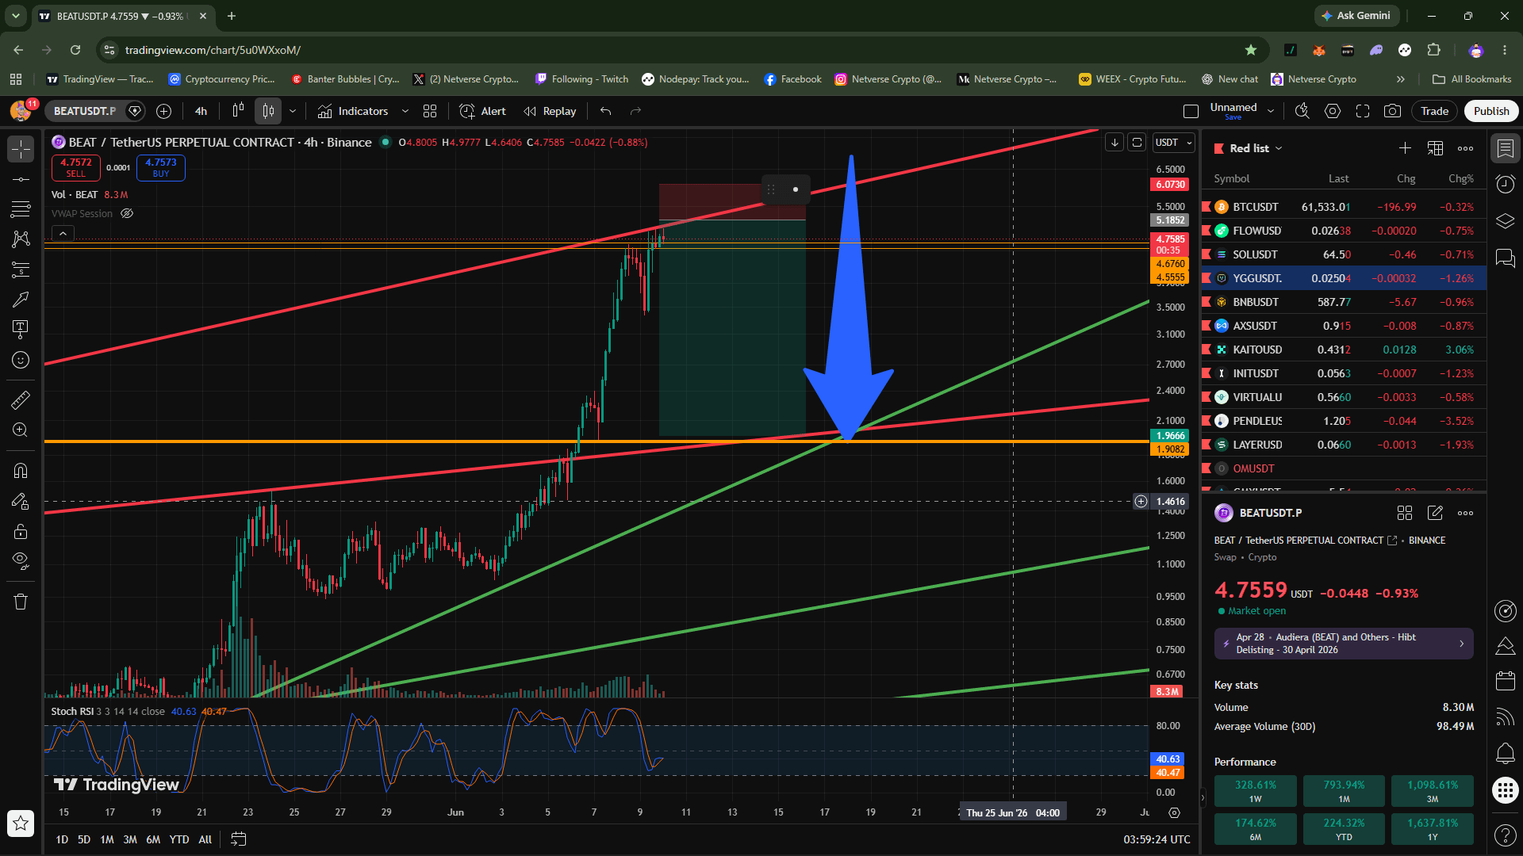Open the notifications bell panel
The image size is (1523, 856).
click(x=1505, y=753)
